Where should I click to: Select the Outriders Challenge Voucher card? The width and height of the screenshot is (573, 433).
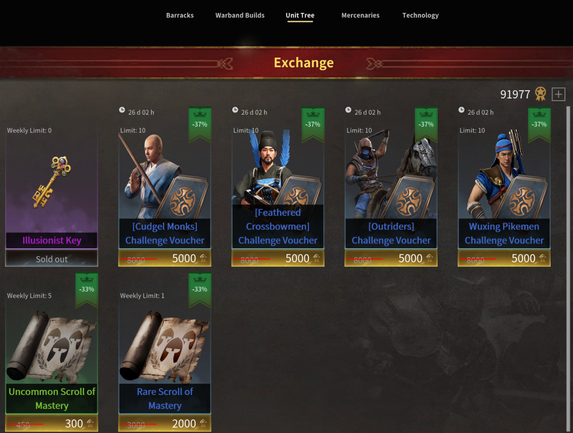click(391, 187)
